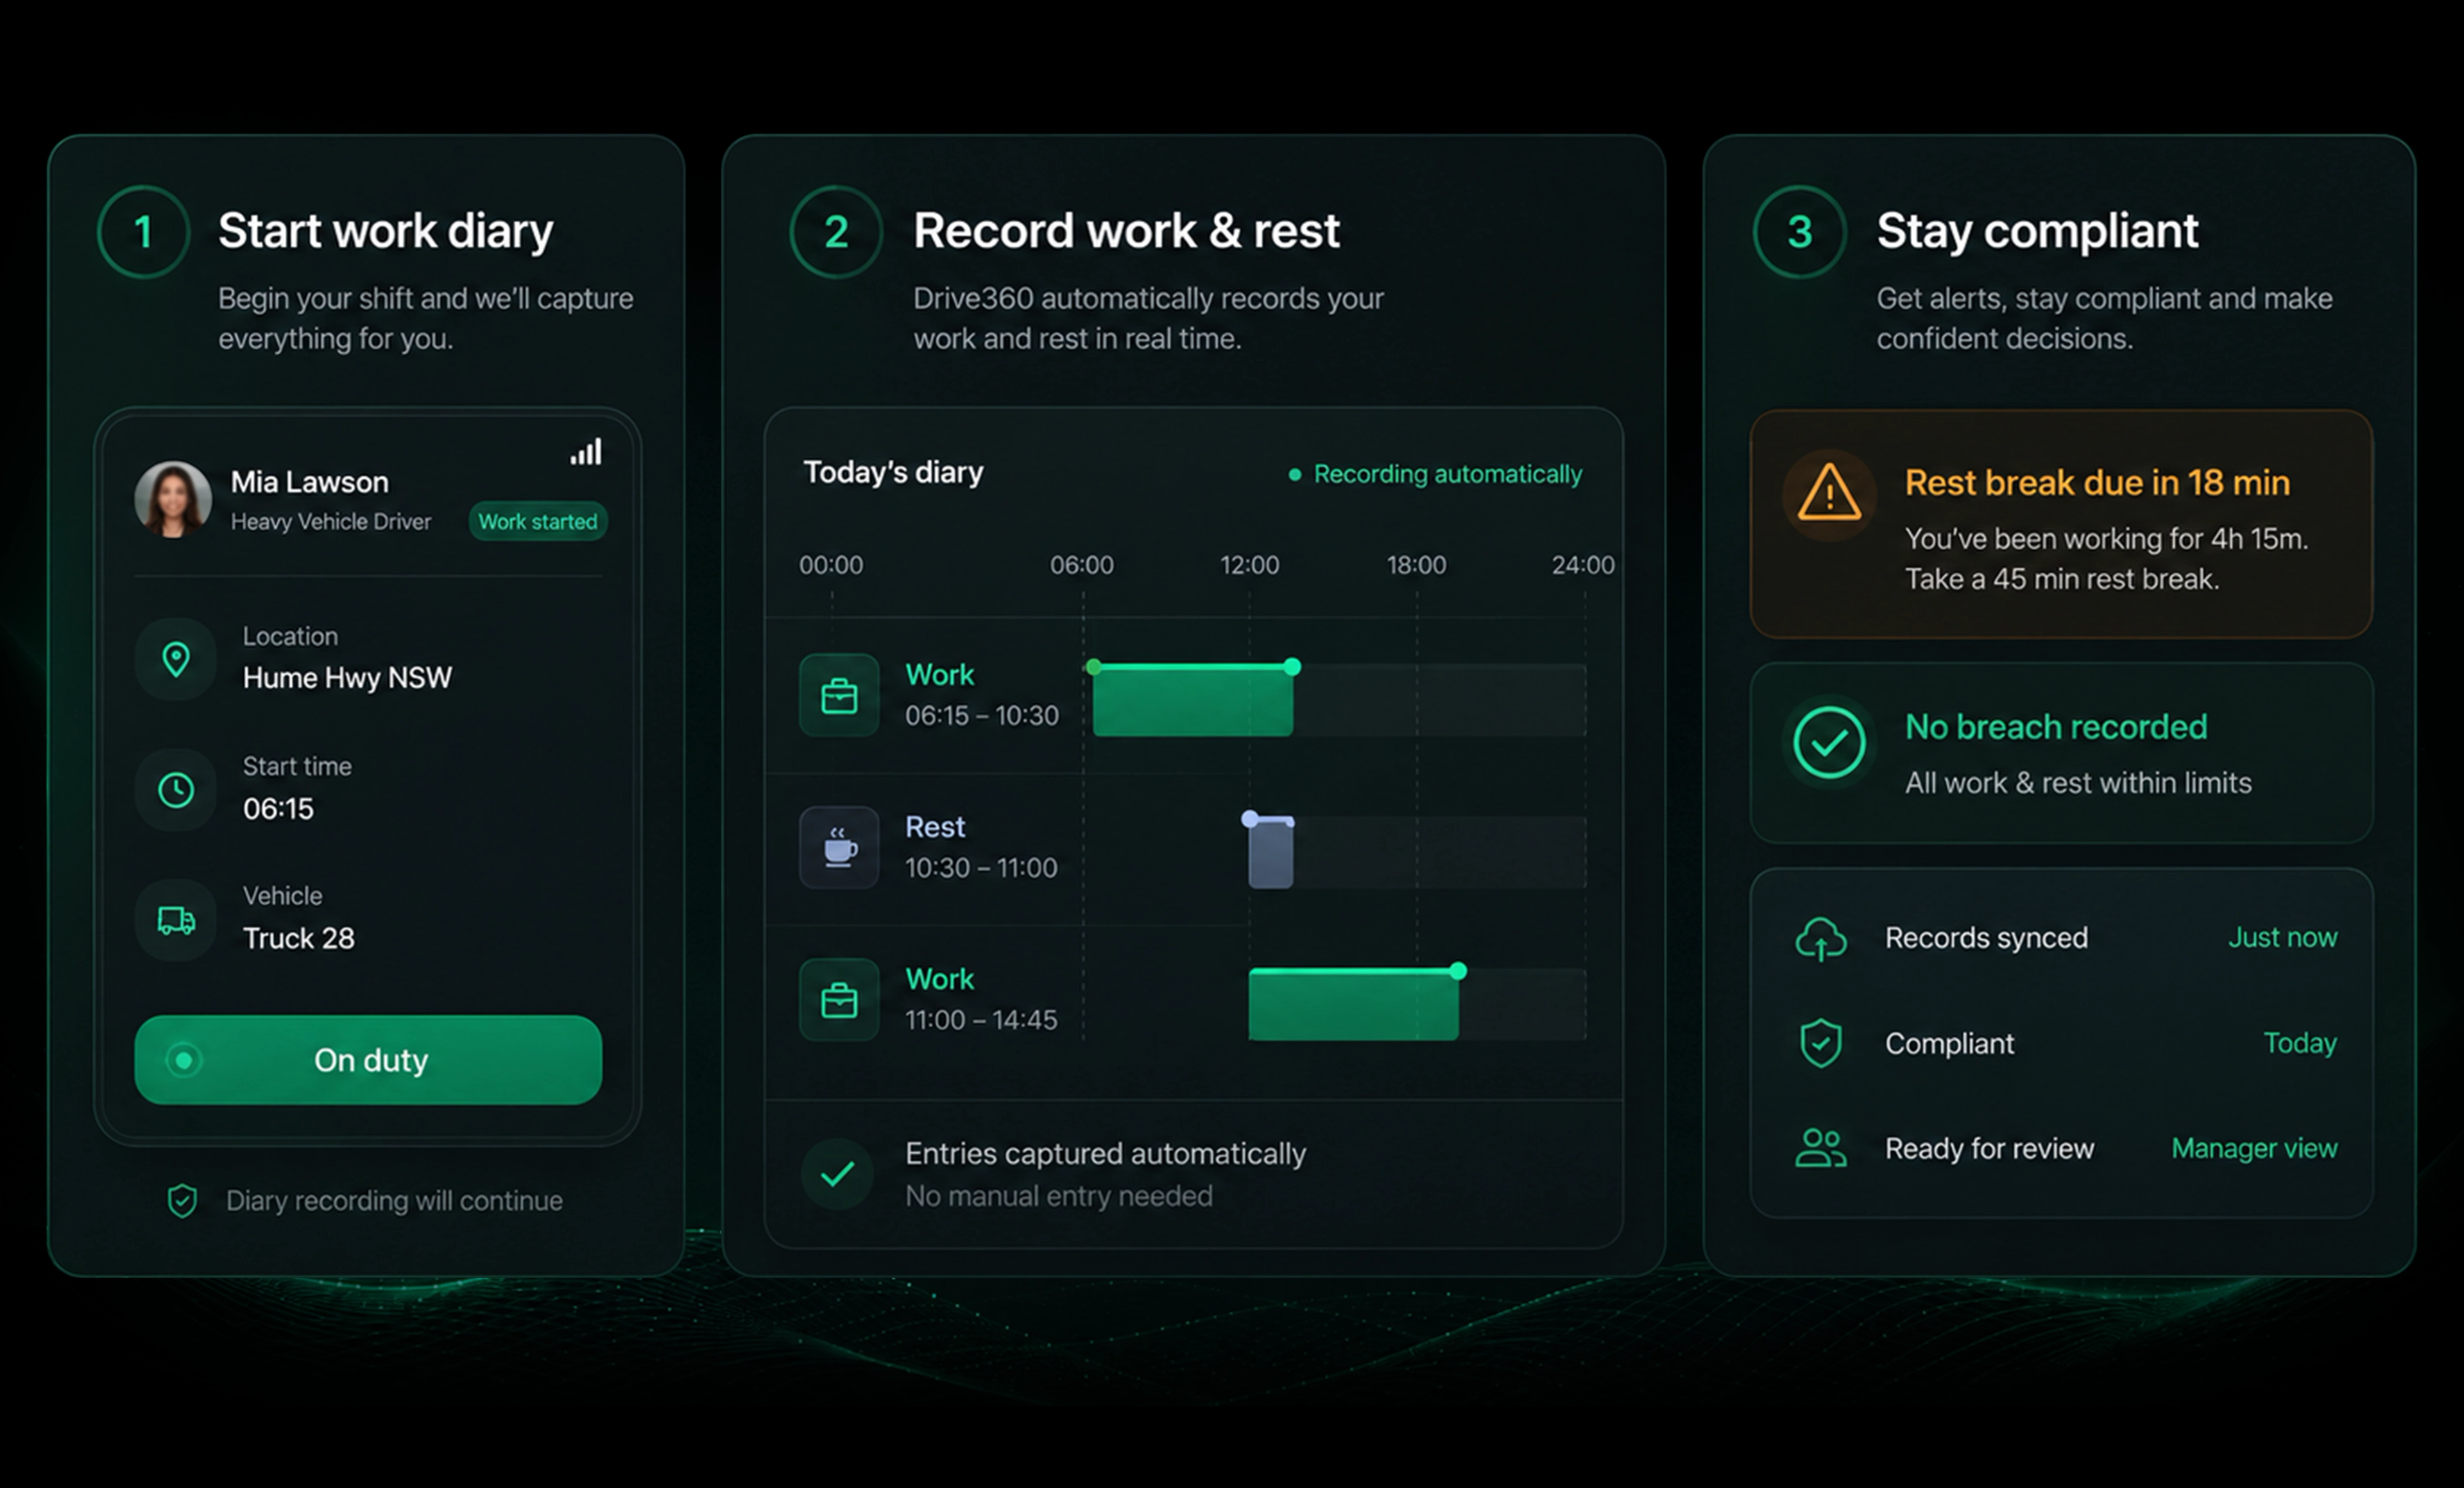Click the 06:00 timeline label
Image resolution: width=2464 pixels, height=1488 pixels.
[1081, 566]
